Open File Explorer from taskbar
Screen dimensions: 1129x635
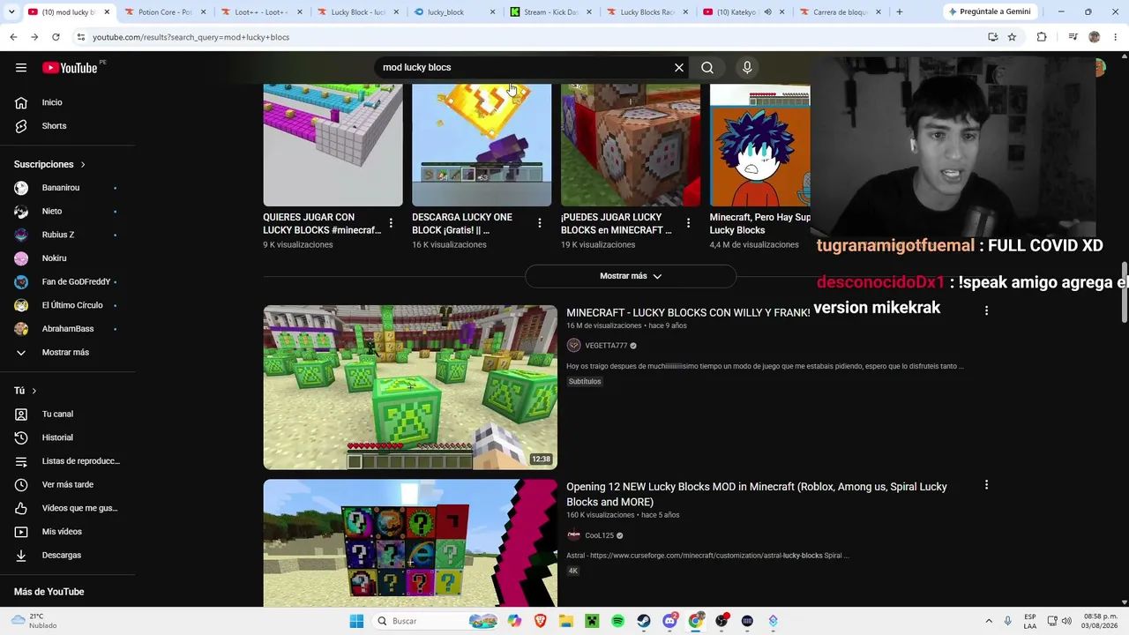[x=566, y=621]
